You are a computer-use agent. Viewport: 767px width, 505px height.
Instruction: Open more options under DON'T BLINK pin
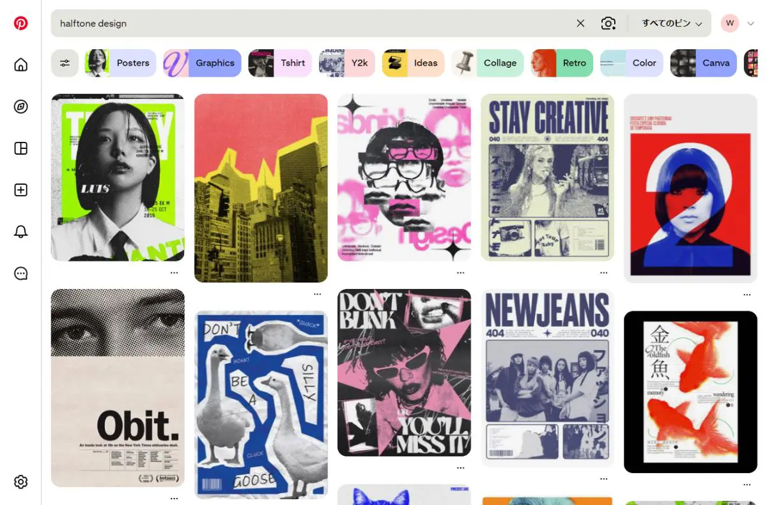[x=461, y=467]
